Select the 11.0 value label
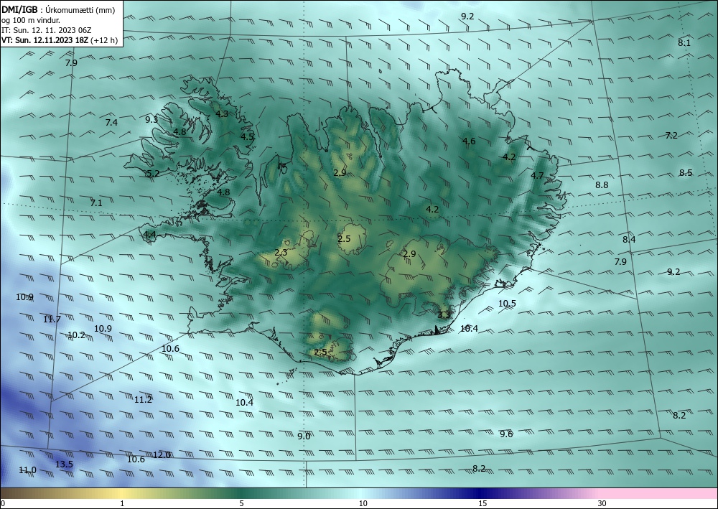 27,470
